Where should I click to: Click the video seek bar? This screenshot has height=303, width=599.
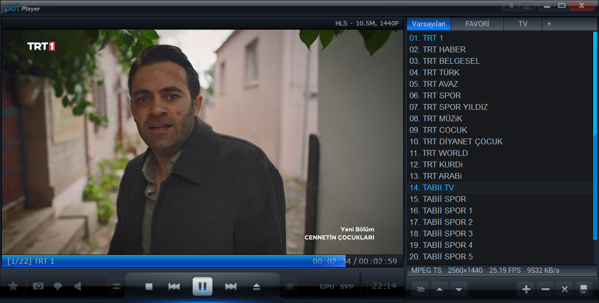point(192,261)
